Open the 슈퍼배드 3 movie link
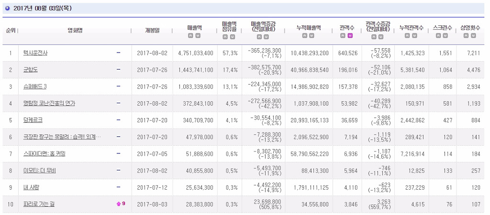The height and width of the screenshot is (215, 490). click(x=35, y=87)
